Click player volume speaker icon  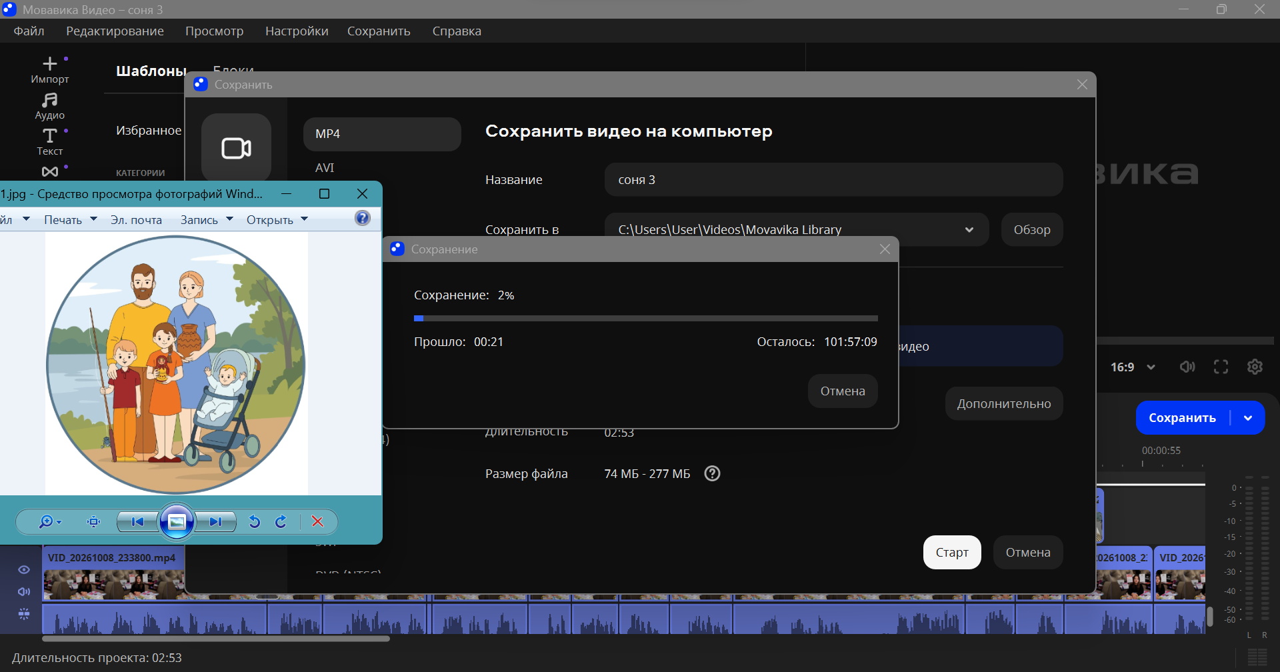(1187, 367)
